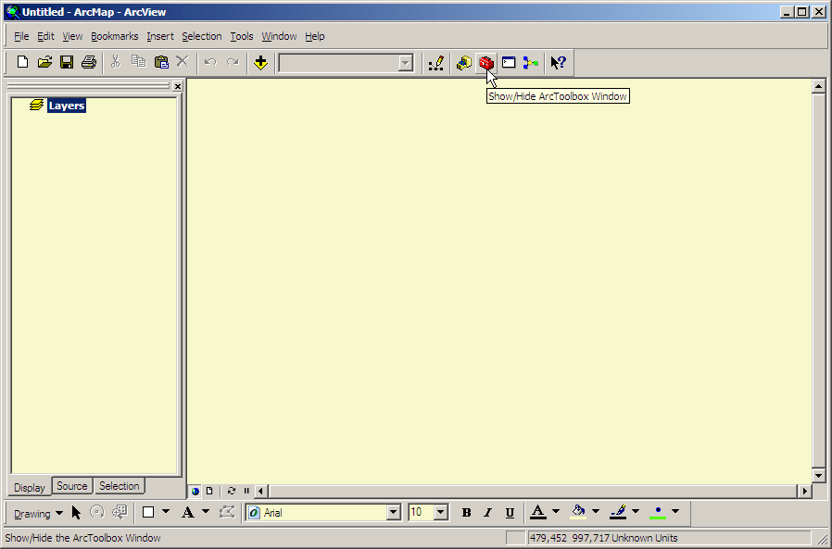
Task: Click the Redo arrow icon
Action: [233, 63]
